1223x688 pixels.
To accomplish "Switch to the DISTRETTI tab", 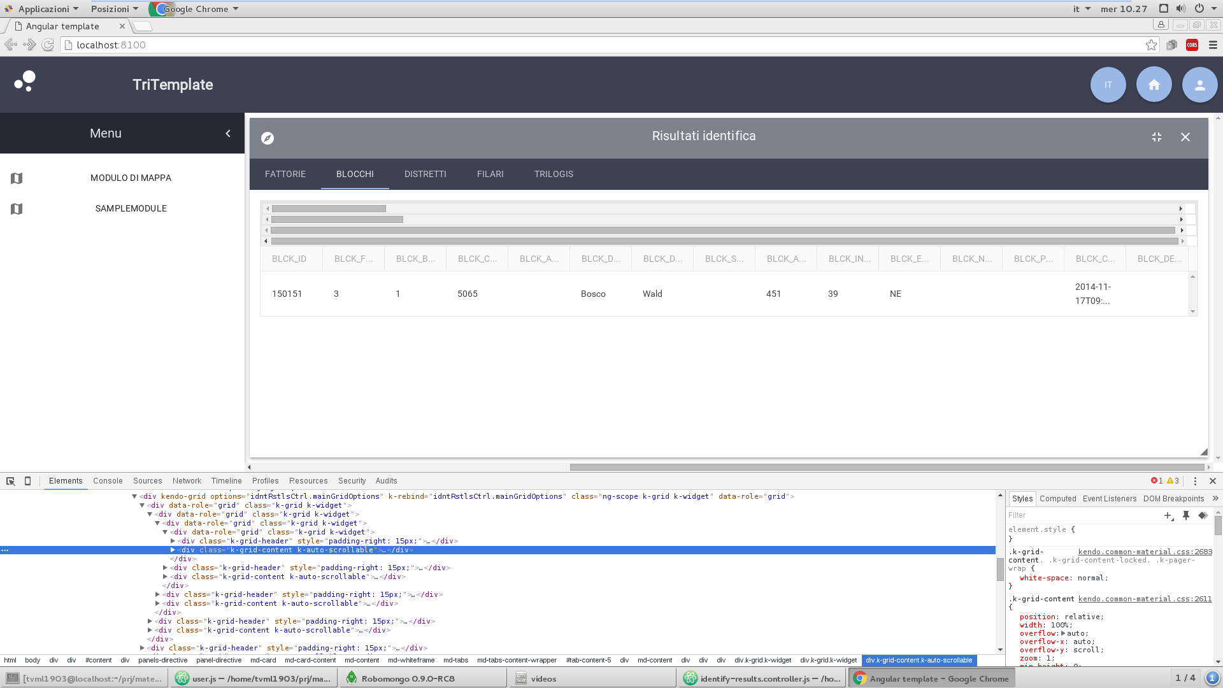I will [425, 174].
